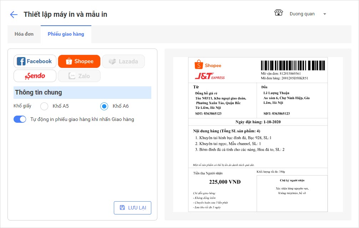359x228 pixels.
Task: Click the barcode on the slip preview
Action: [293, 65]
